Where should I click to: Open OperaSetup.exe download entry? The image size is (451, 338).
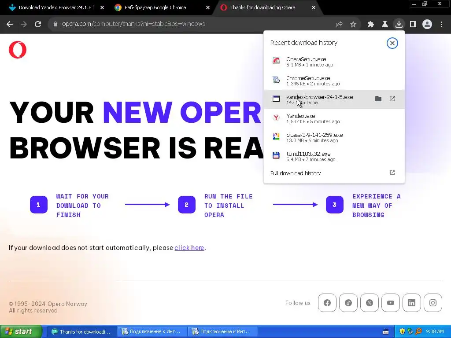(334, 62)
